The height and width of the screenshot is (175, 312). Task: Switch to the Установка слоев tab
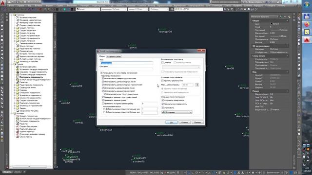[x=114, y=56]
